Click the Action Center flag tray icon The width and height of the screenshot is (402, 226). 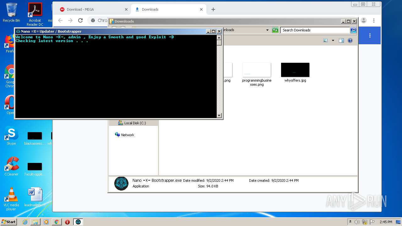tap(372, 222)
